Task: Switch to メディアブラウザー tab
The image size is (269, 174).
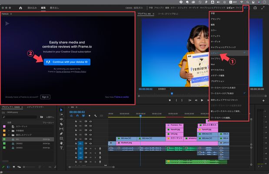Action: click(35, 107)
